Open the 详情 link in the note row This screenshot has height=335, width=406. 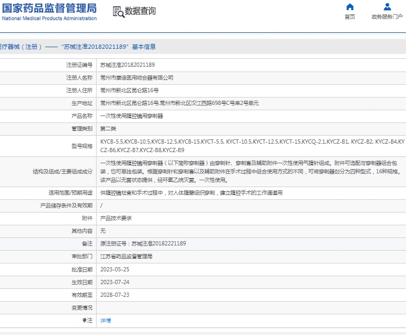click(106, 320)
